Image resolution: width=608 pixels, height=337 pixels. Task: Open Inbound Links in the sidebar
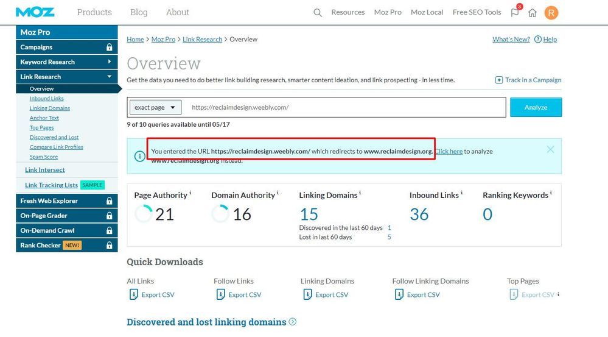47,99
